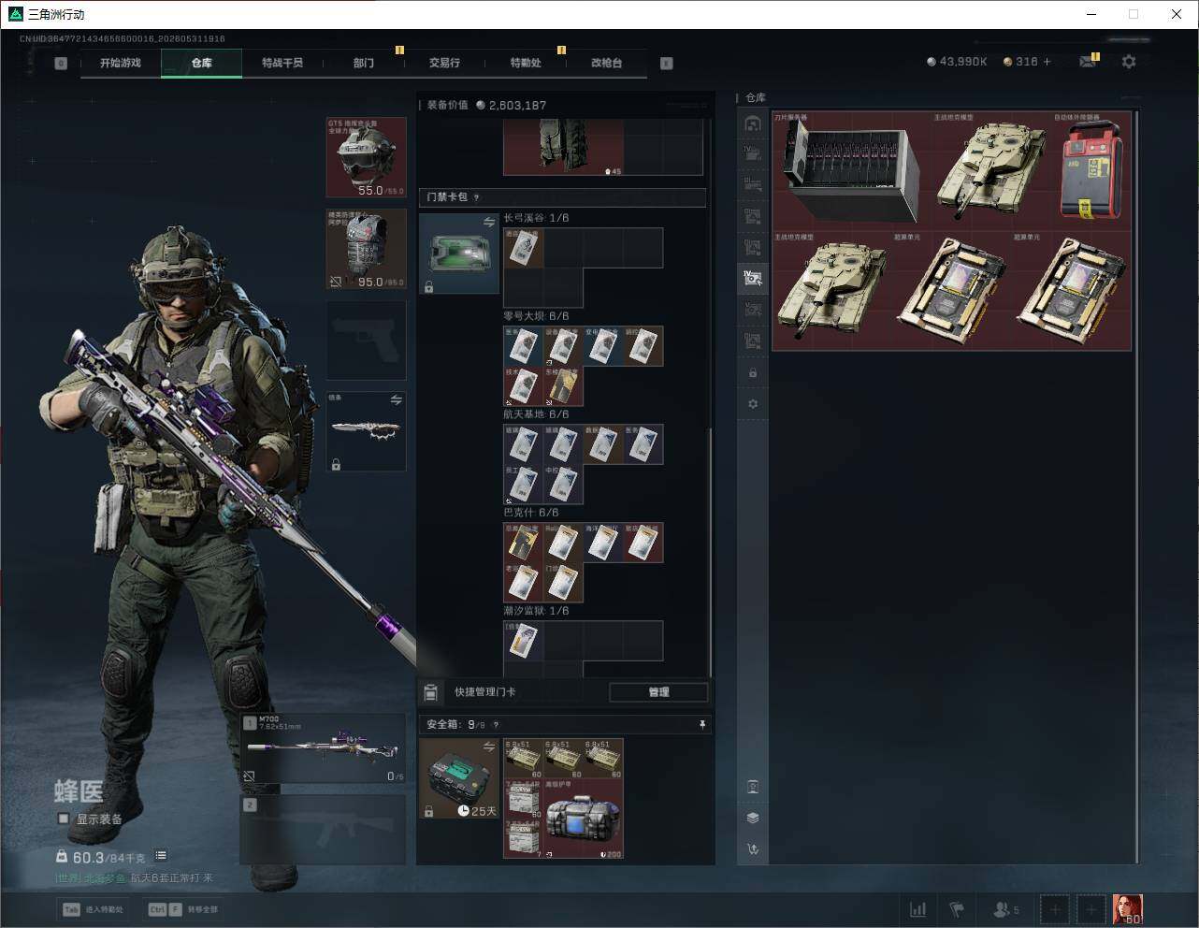Open the friends icon showing 5

coord(1006,909)
